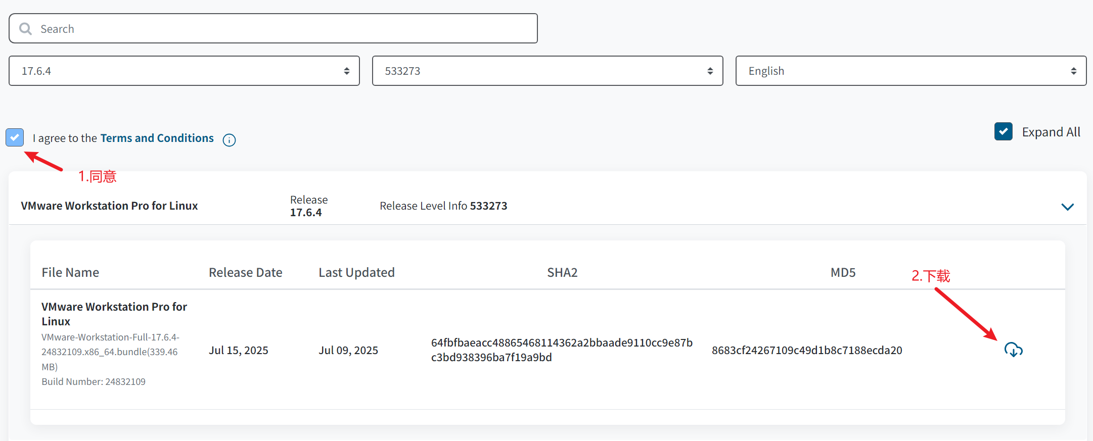Click the File Name column header
1093x441 pixels.
click(70, 272)
